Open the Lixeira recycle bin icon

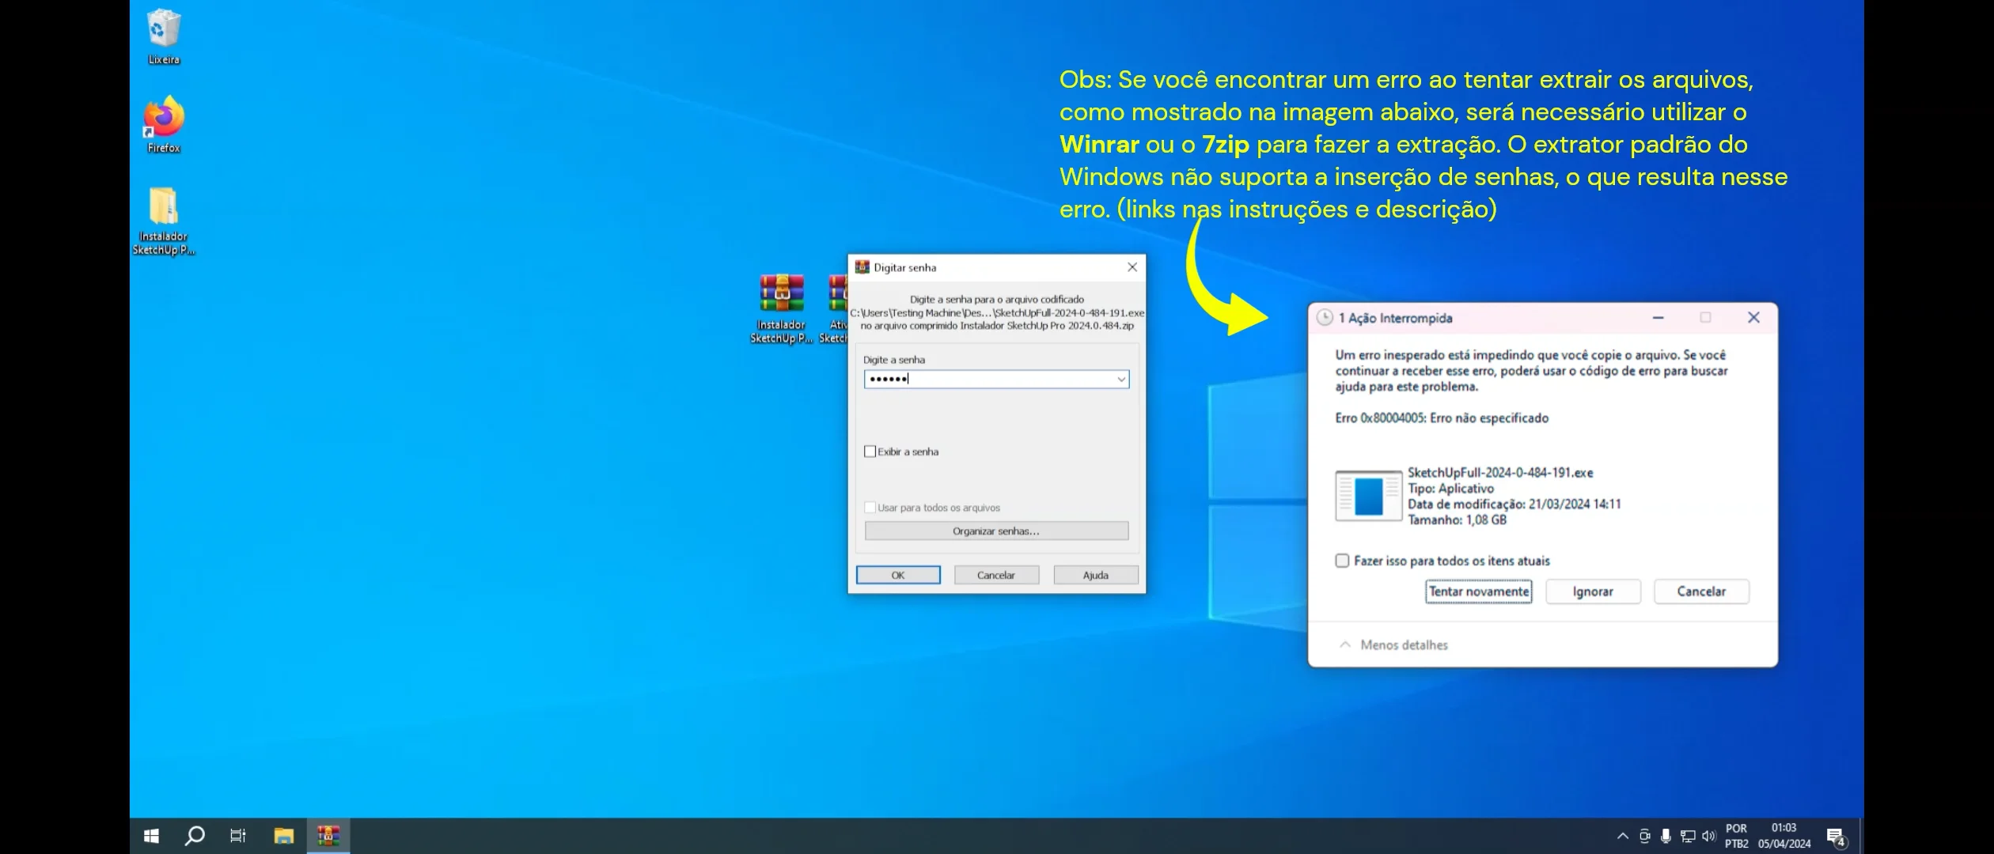pyautogui.click(x=164, y=36)
